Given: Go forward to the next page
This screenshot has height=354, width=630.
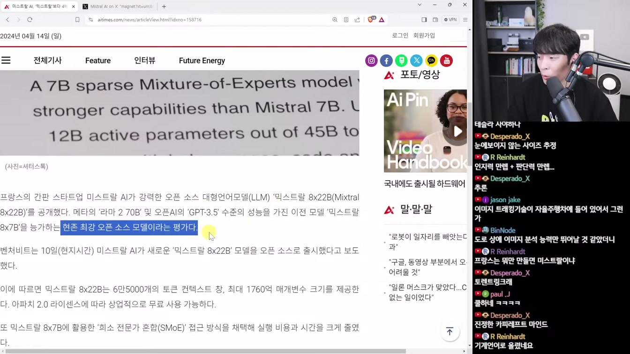Looking at the screenshot, I should point(18,20).
